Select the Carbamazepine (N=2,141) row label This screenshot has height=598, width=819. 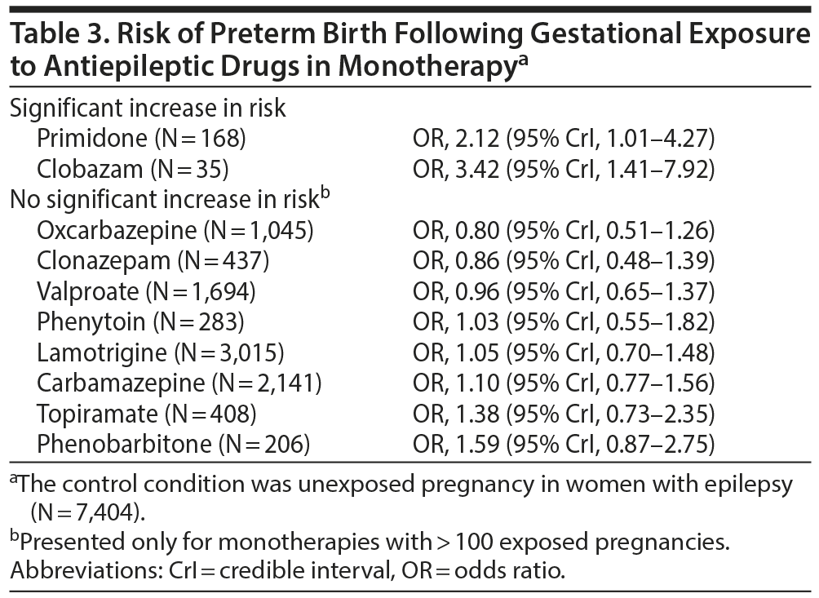[179, 384]
